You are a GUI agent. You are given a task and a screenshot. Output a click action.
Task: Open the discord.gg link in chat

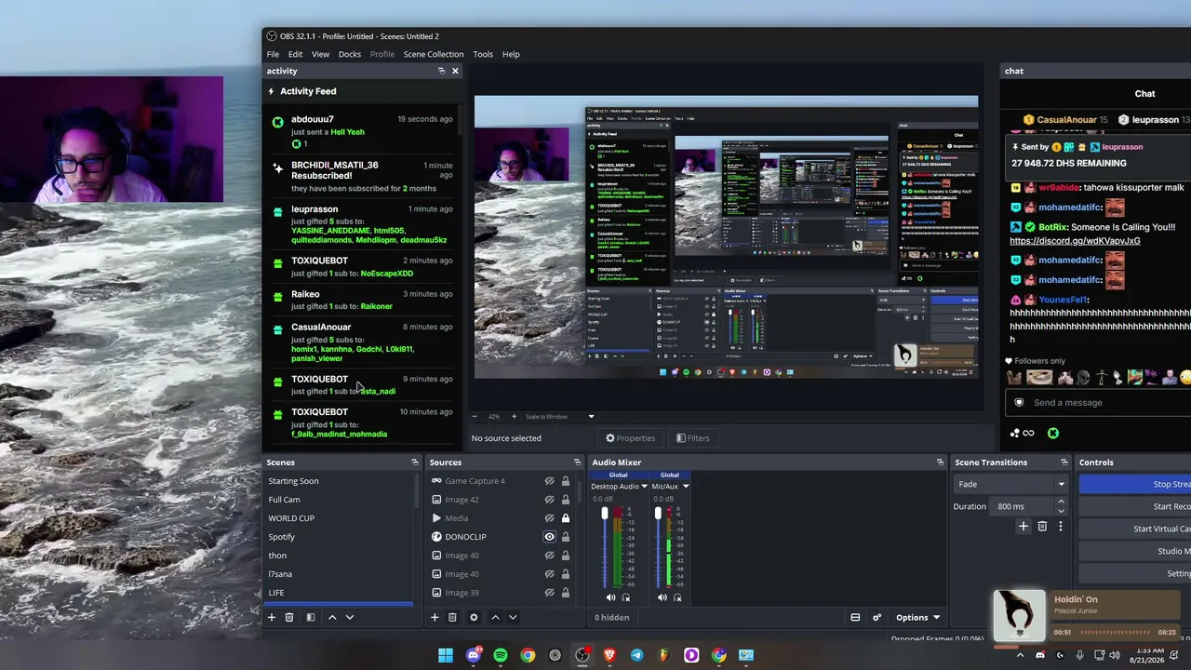point(1075,241)
